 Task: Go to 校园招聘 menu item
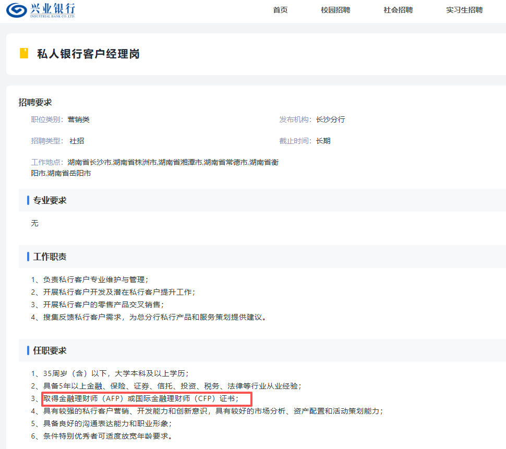335,10
